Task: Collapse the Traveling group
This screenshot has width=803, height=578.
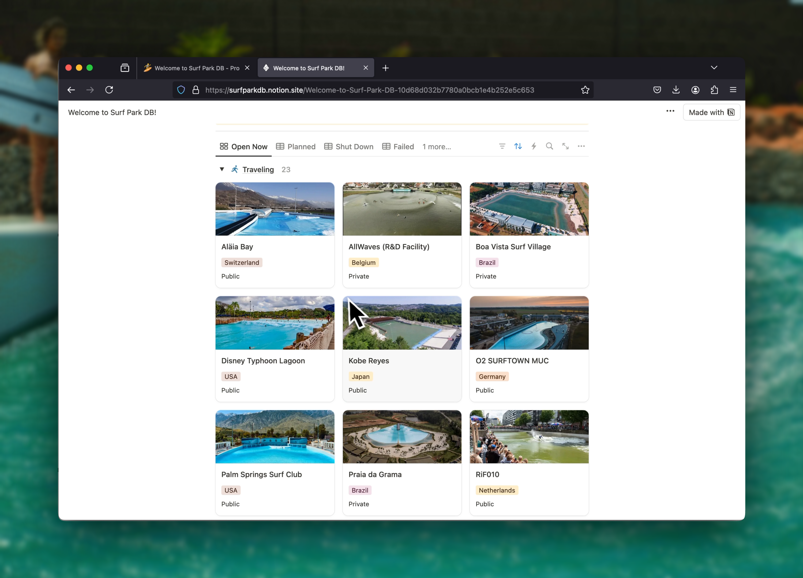Action: pos(222,169)
